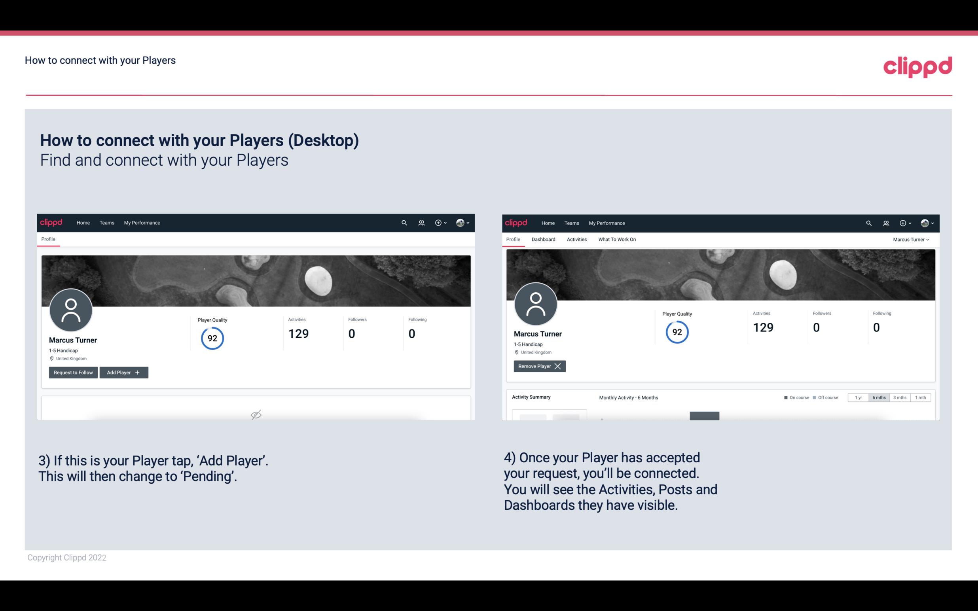Select the 'What To On' tab right panel
Viewport: 978px width, 611px height.
coord(616,238)
